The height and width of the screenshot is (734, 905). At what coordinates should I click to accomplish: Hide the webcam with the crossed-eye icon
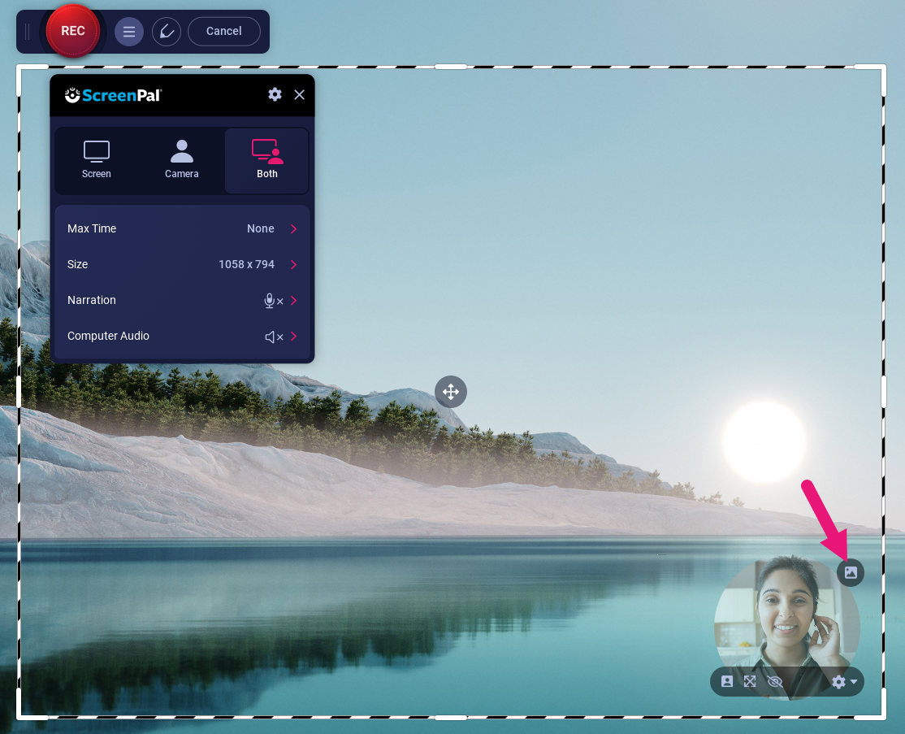point(774,681)
